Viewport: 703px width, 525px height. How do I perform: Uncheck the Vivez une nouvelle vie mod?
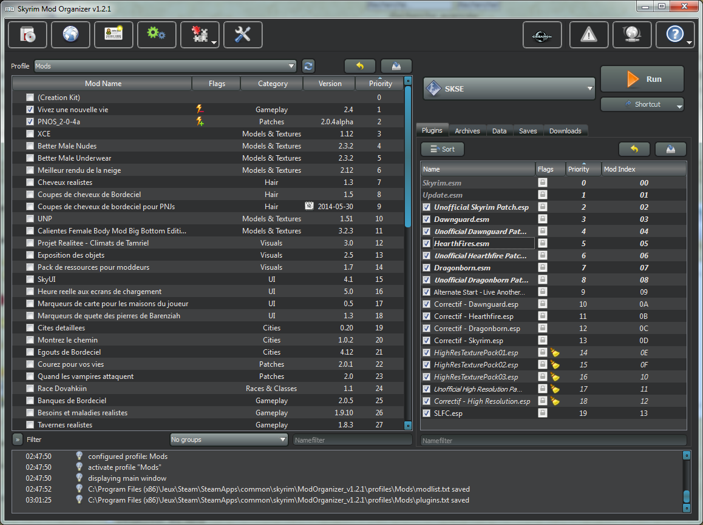pyautogui.click(x=30, y=109)
